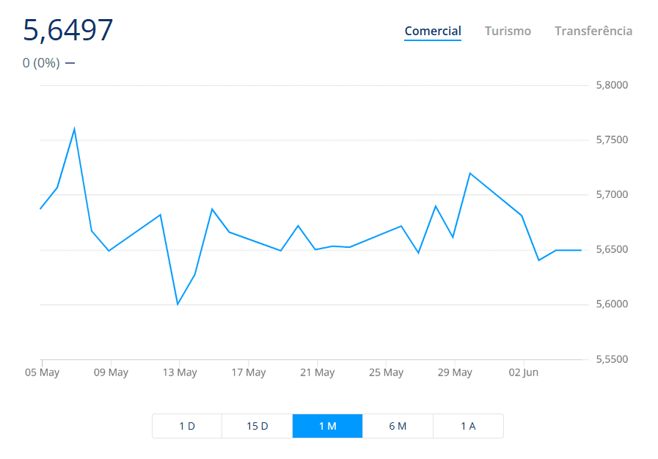The width and height of the screenshot is (658, 459).
Task: Click the 0 (0%) change indicator
Action: pyautogui.click(x=41, y=63)
